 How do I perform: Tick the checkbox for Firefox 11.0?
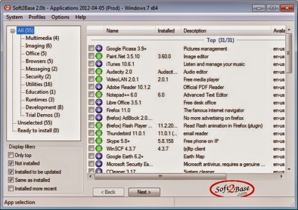91,110
